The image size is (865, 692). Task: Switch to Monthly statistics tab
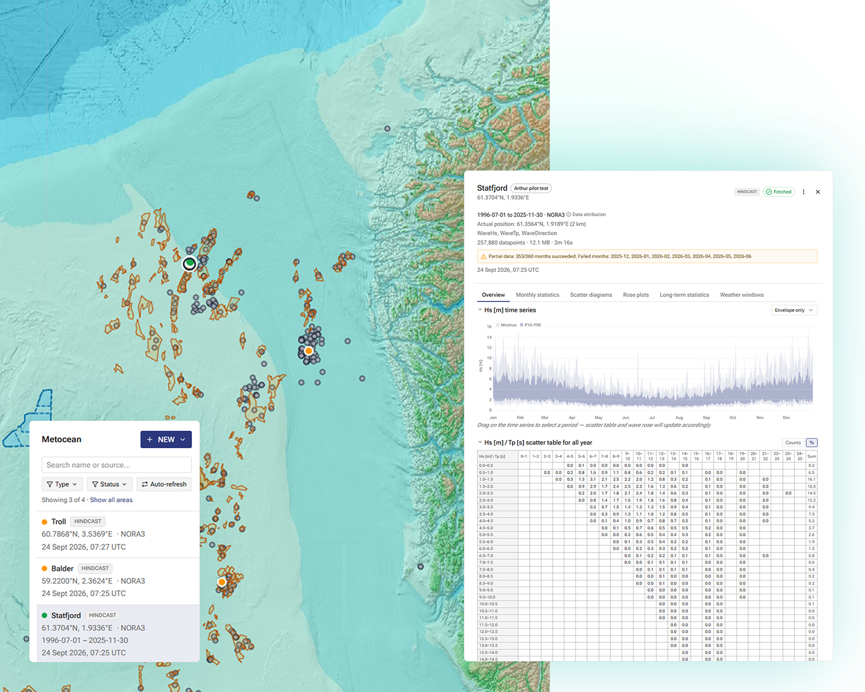tap(537, 295)
